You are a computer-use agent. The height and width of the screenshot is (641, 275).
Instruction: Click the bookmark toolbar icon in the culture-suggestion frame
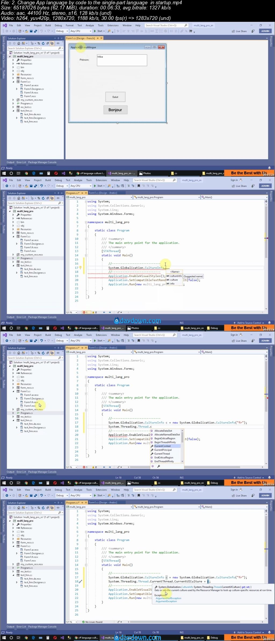point(139,186)
